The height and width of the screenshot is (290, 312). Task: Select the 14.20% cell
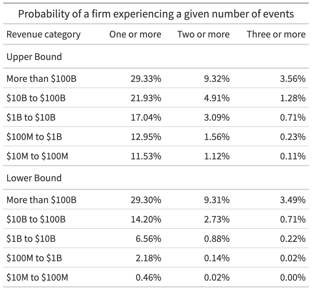tap(146, 219)
